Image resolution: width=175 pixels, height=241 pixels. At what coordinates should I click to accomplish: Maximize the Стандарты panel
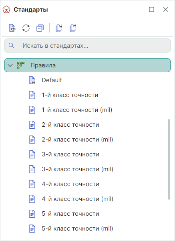coord(151,10)
